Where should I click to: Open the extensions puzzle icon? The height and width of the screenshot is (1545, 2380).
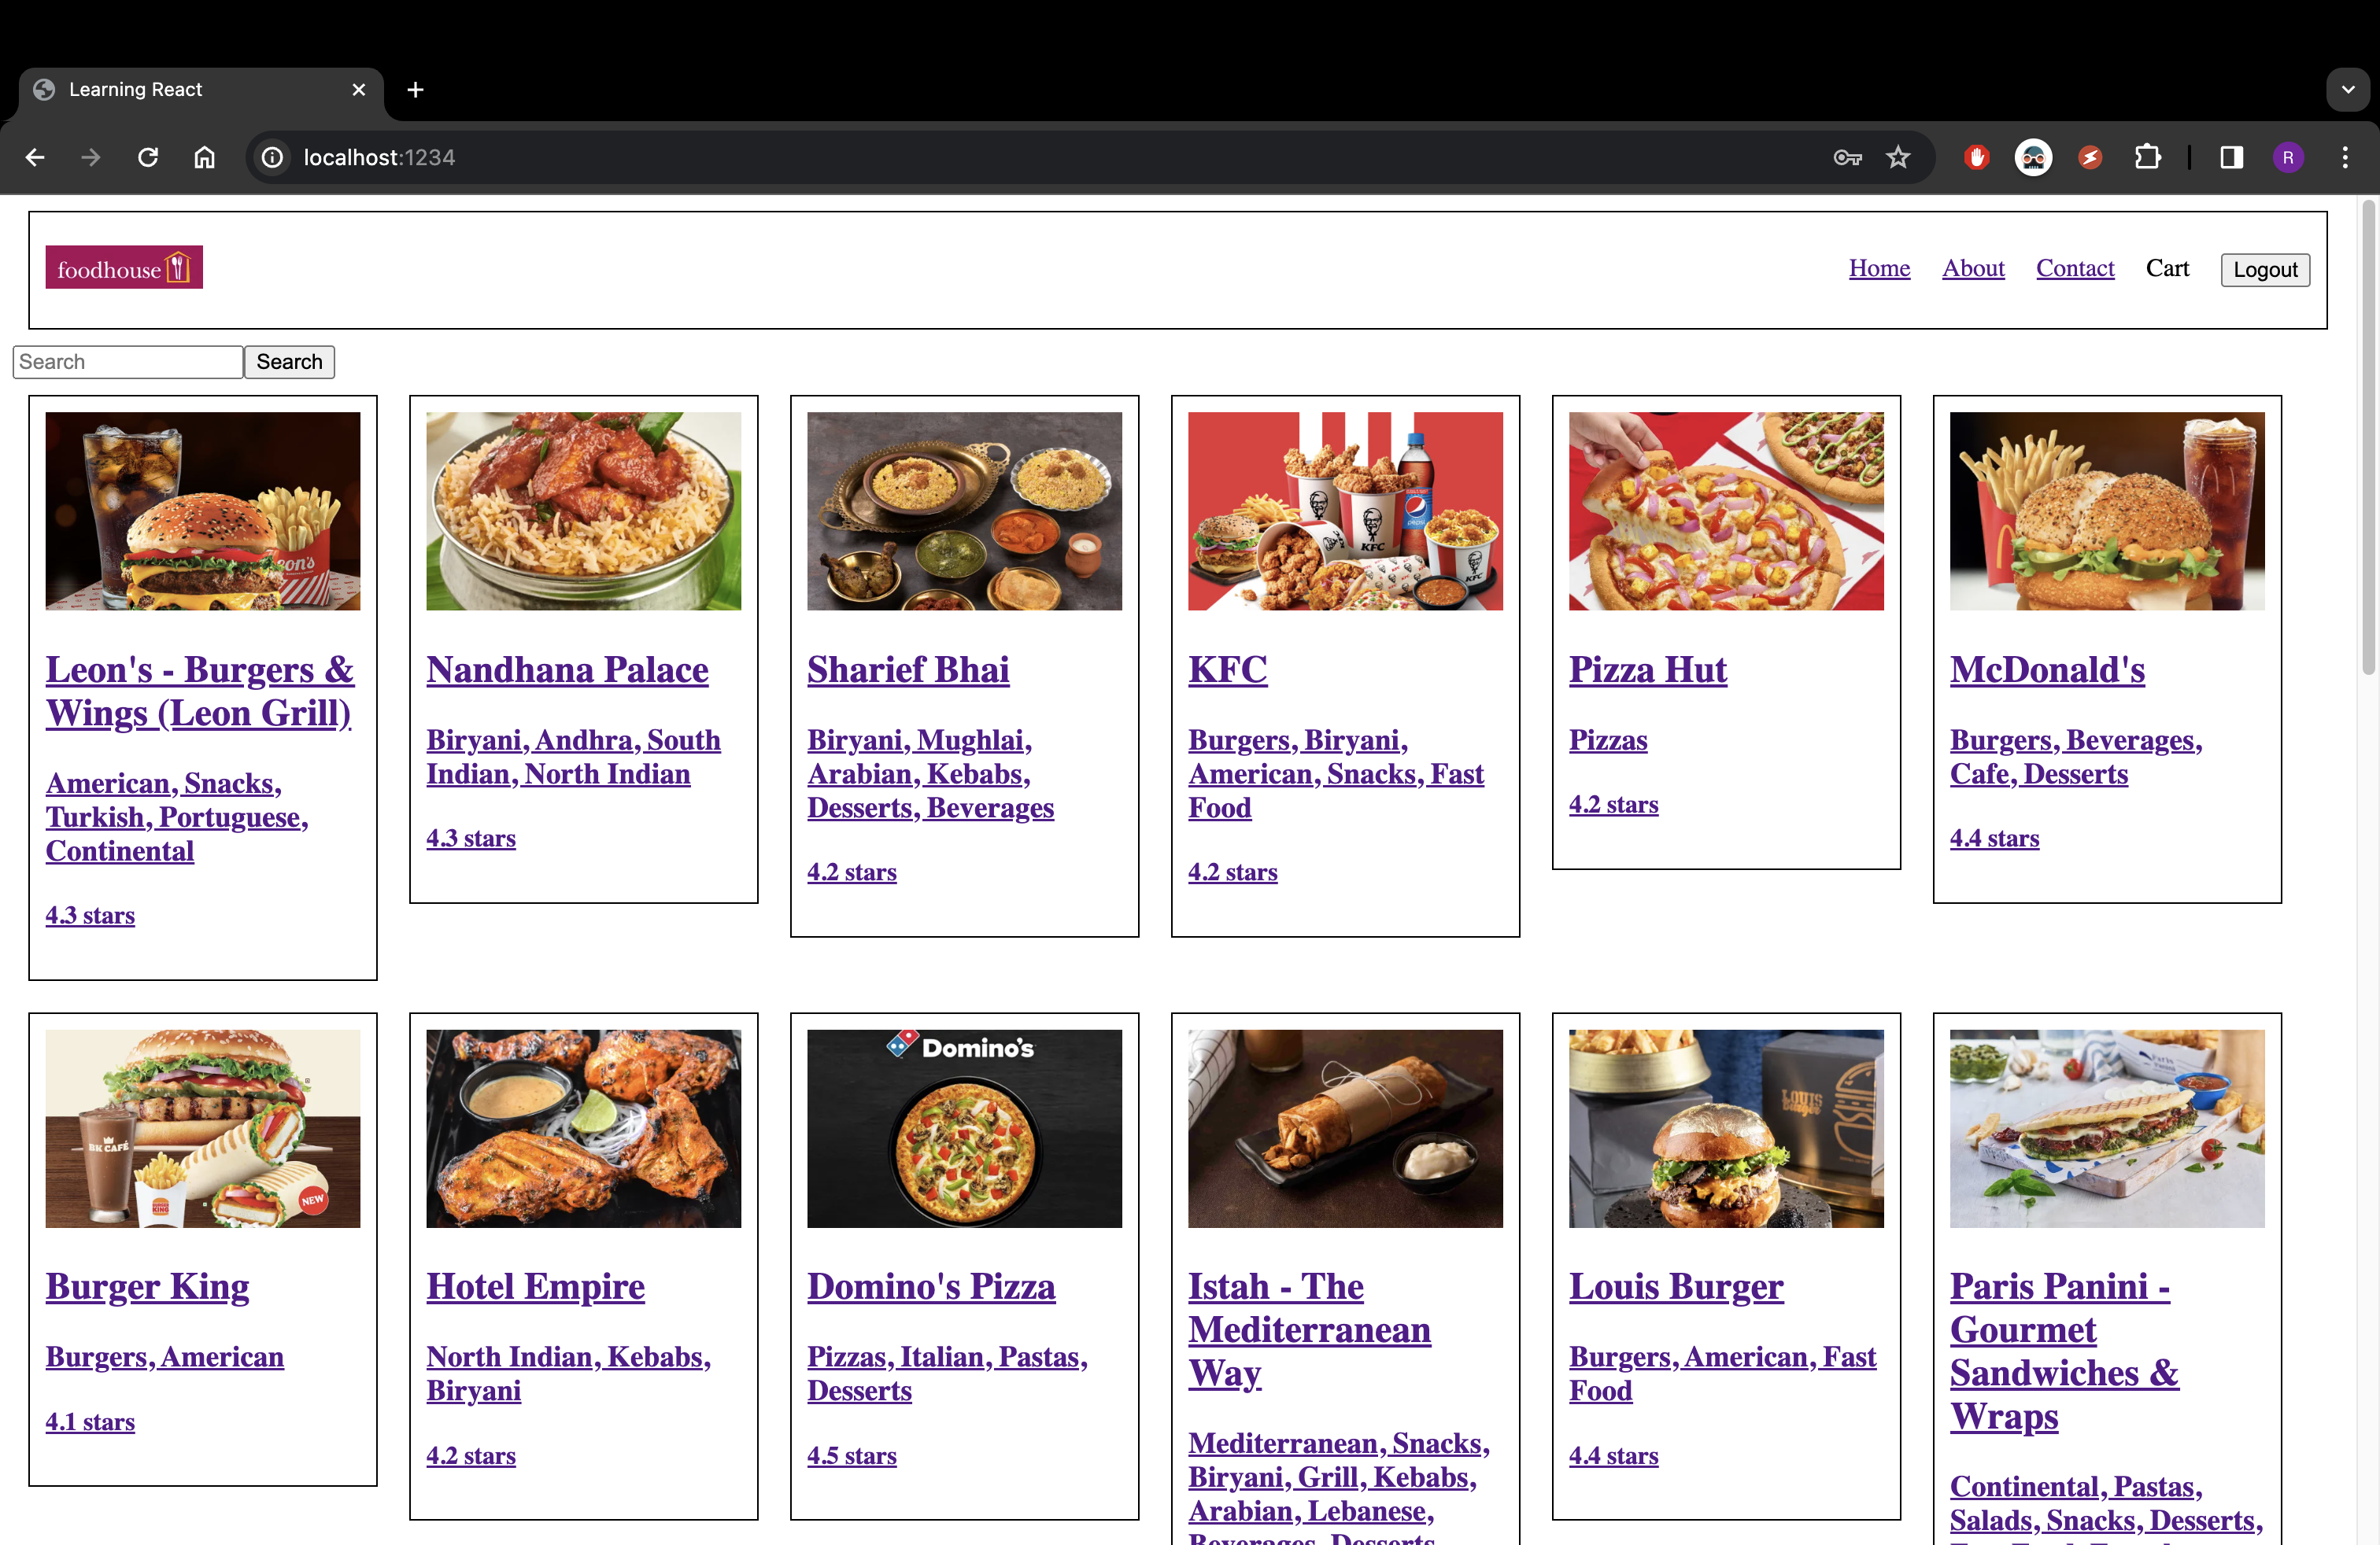coord(2147,158)
